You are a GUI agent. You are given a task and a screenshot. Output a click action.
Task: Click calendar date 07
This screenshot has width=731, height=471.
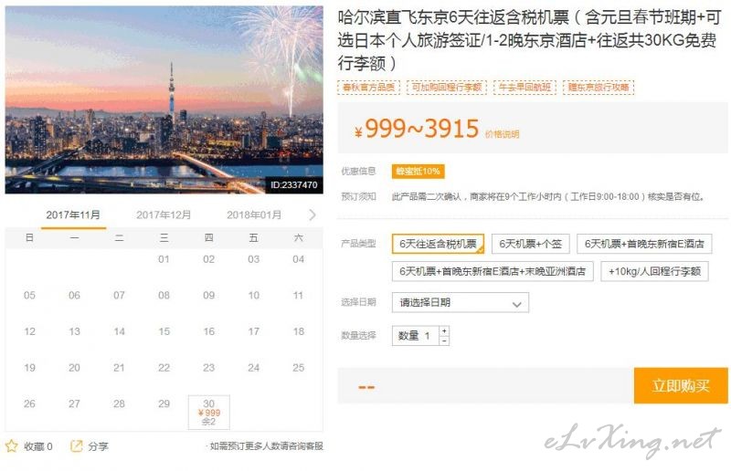point(120,295)
